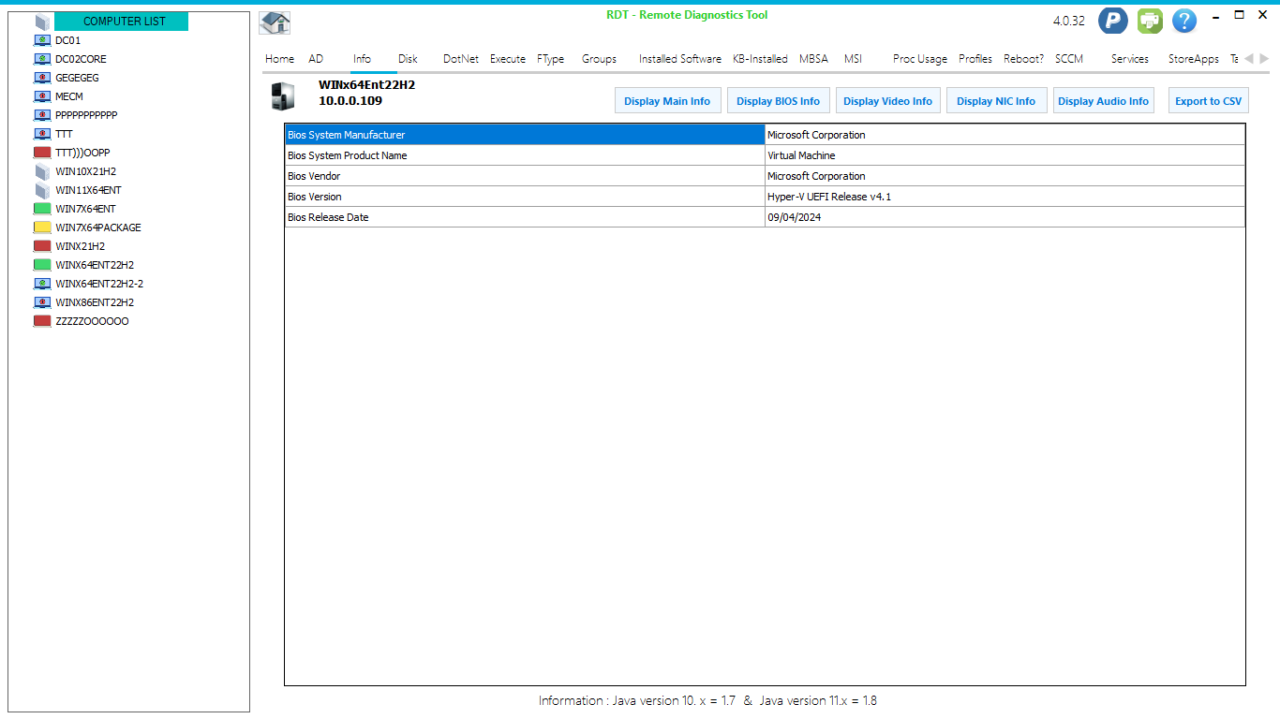1280x719 pixels.
Task: Click the blue P icon in the header
Action: pos(1112,21)
